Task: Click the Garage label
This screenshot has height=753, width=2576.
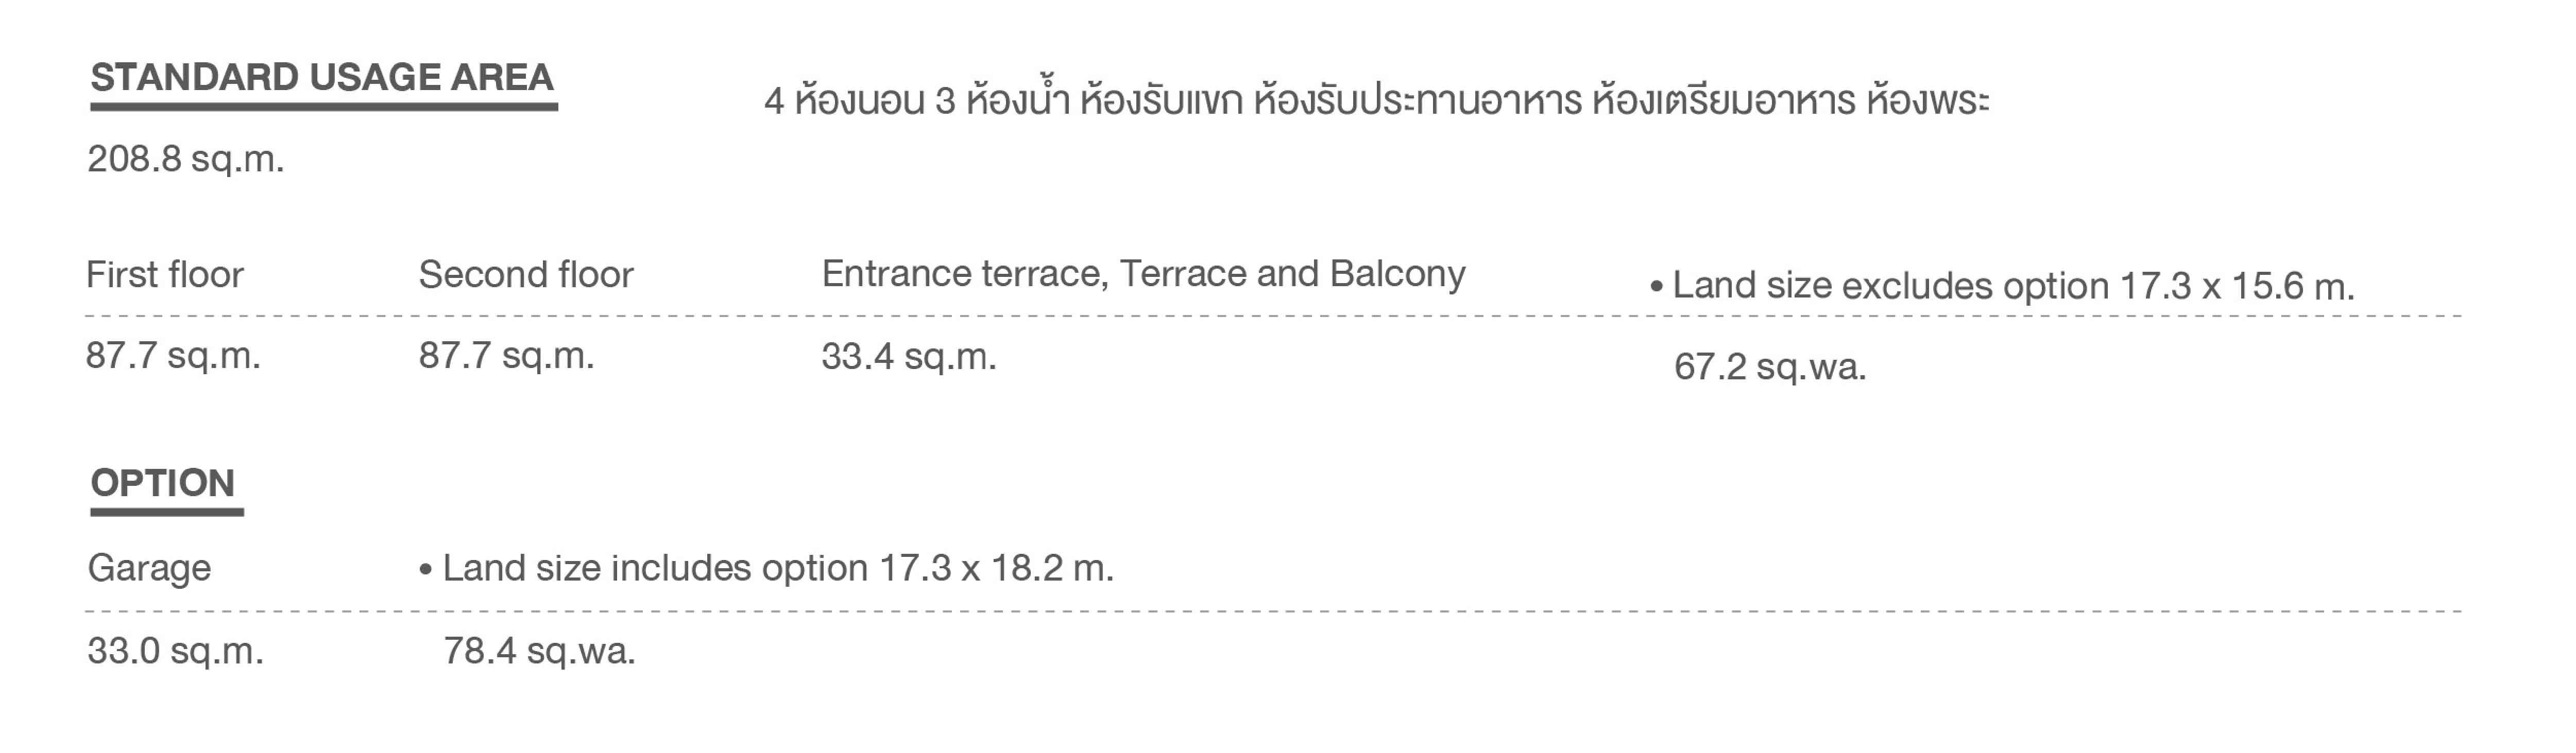Action: pyautogui.click(x=149, y=568)
